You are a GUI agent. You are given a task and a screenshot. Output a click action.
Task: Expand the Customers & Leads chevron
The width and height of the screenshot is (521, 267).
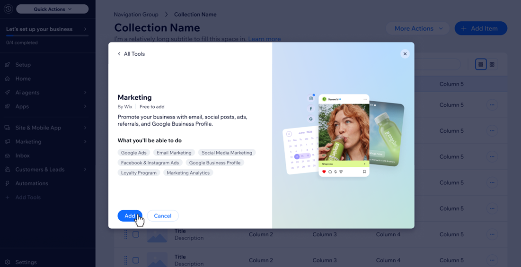(x=85, y=170)
